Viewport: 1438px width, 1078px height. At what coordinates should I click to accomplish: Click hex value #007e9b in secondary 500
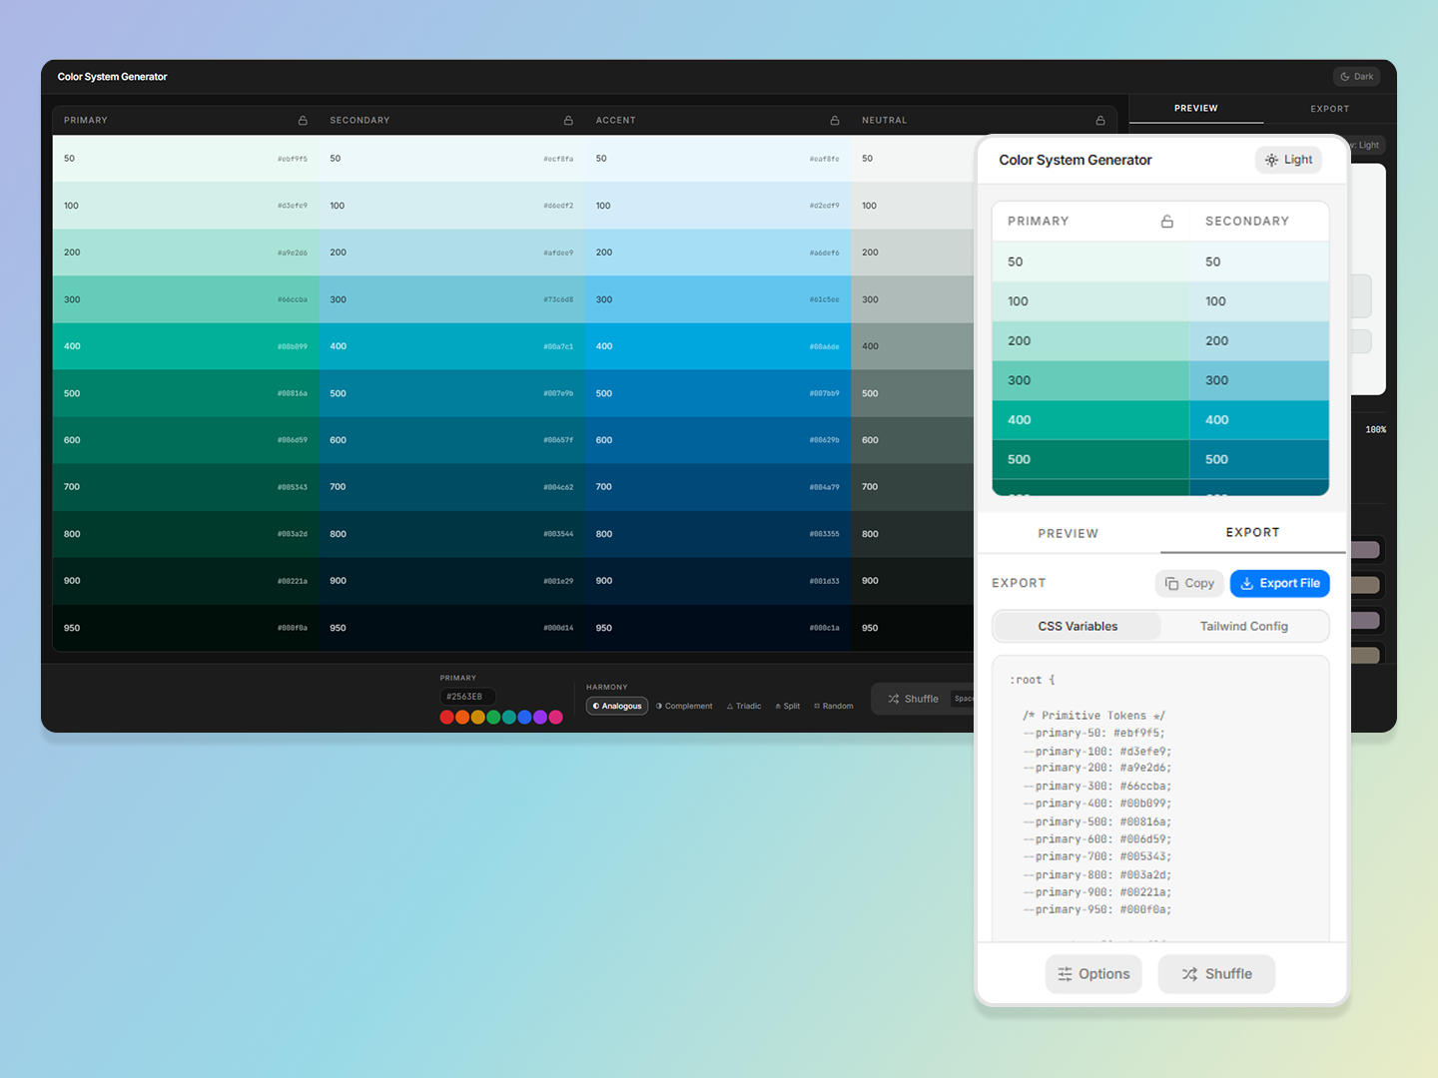[x=558, y=393]
